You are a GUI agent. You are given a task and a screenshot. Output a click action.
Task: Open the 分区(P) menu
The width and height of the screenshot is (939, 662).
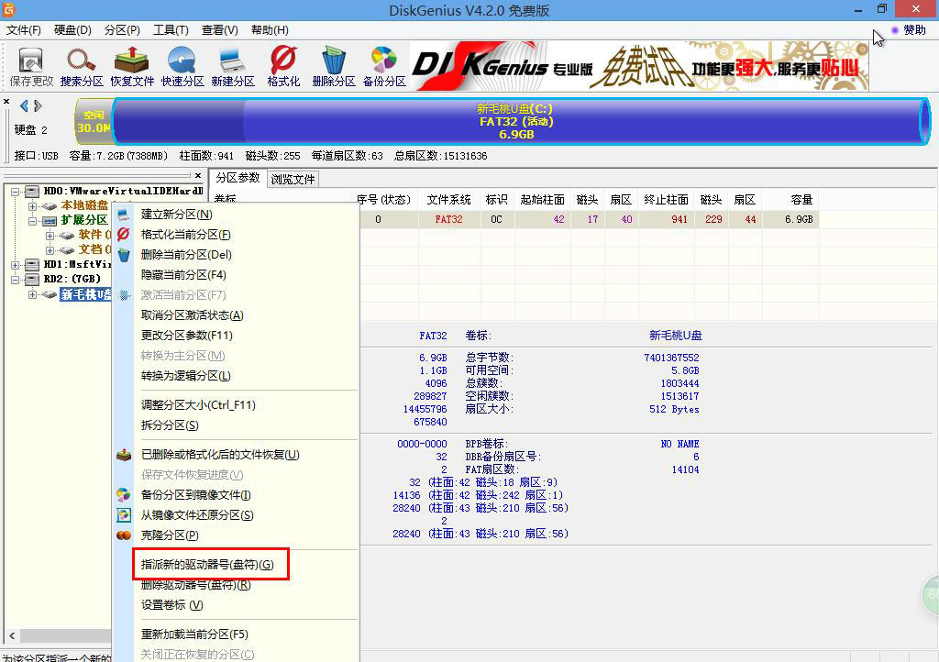coord(122,30)
